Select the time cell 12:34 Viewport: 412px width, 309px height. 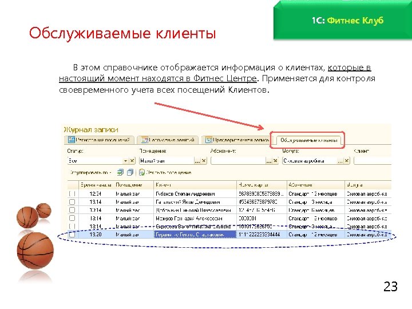[96, 194]
